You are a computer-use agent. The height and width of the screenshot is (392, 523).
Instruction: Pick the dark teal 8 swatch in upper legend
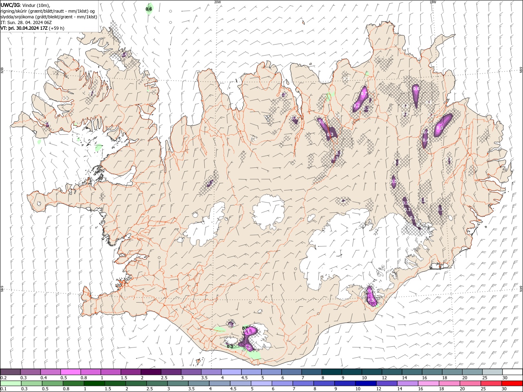tap(331, 372)
